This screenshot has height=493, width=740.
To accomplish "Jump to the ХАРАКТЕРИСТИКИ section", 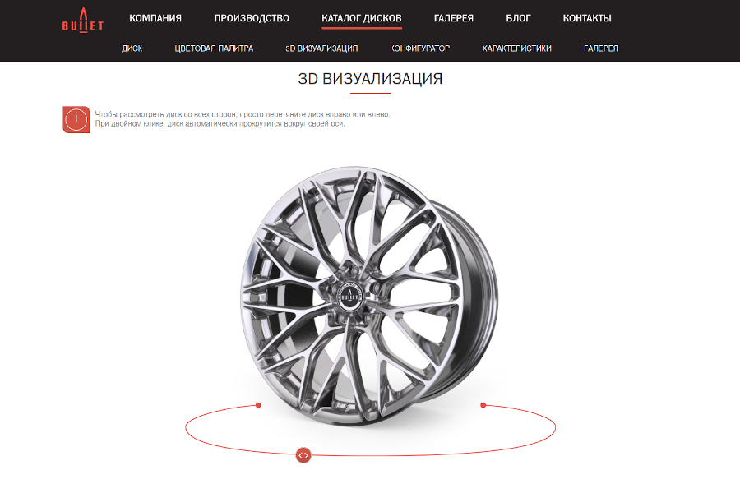I will click(517, 48).
